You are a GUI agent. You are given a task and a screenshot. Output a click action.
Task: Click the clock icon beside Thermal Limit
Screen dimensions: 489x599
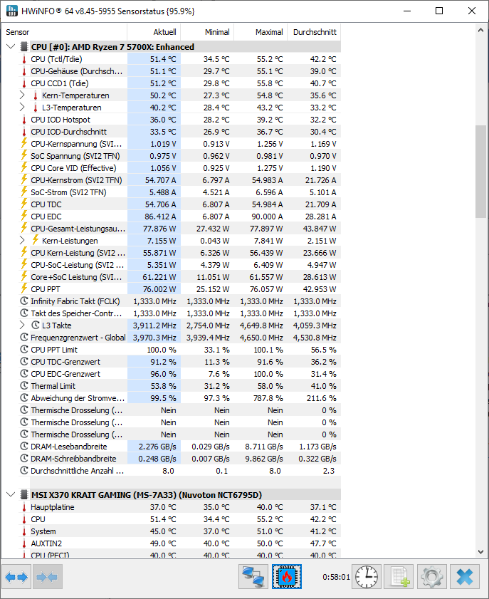coord(24,386)
